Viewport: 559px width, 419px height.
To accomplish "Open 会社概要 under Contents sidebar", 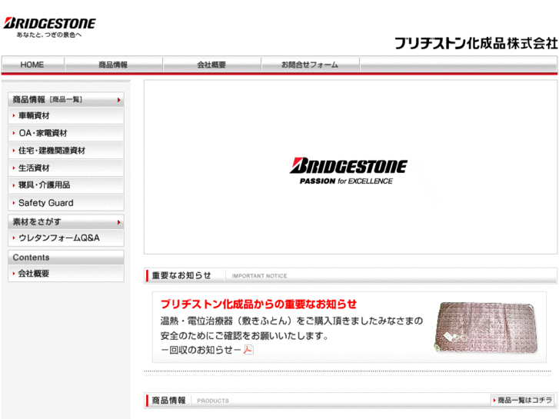I will [x=66, y=274].
